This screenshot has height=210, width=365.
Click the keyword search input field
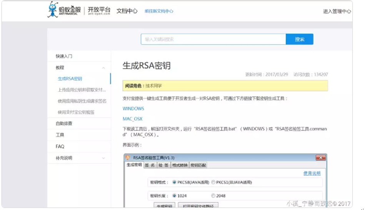tap(213, 39)
